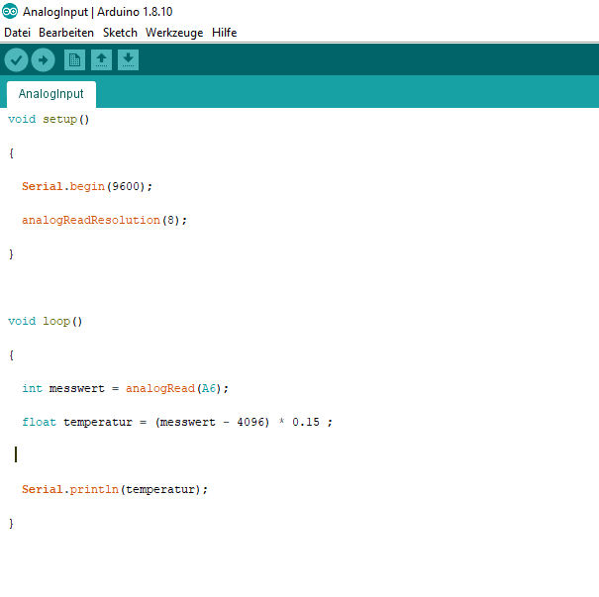Create a new sketch with New icon
Screen dimensions: 599x597
click(x=74, y=60)
